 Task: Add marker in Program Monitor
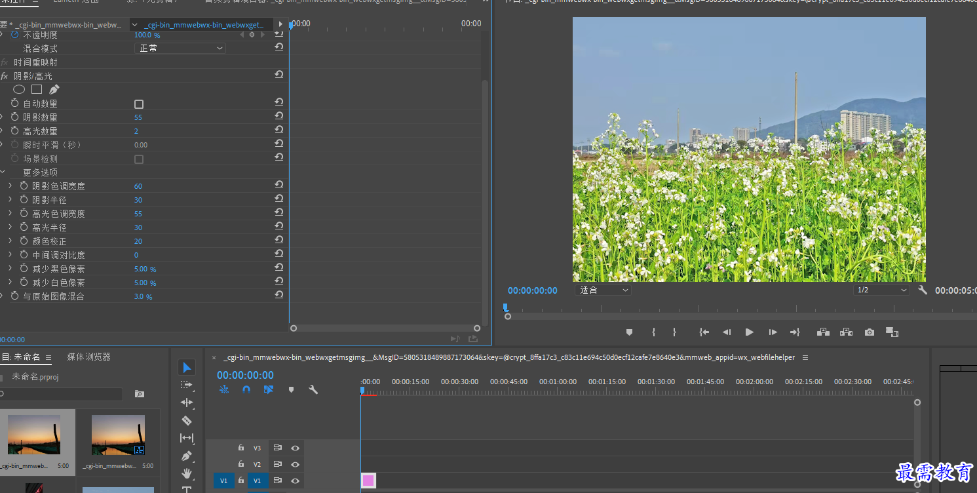click(x=629, y=332)
